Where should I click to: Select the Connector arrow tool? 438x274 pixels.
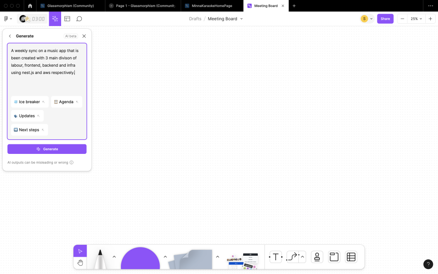point(291,257)
